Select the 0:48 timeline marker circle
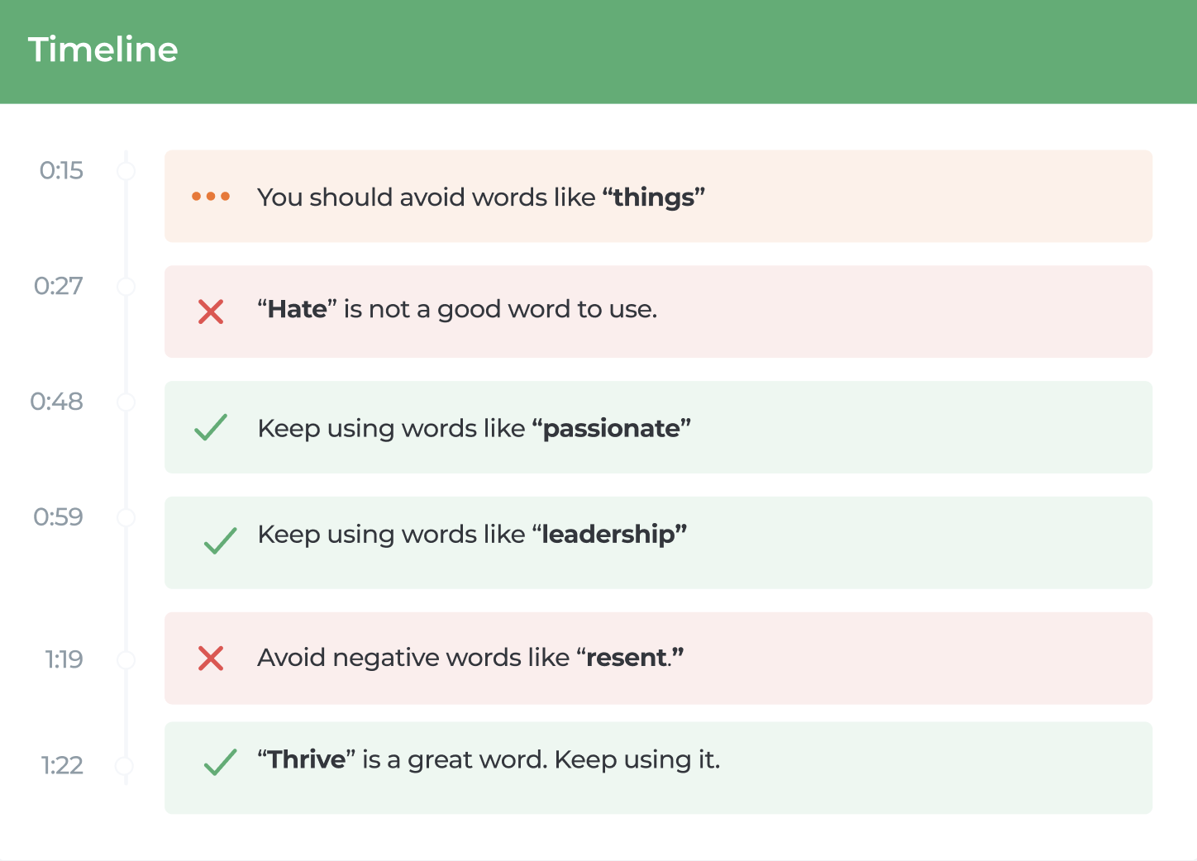This screenshot has width=1197, height=861. click(126, 402)
